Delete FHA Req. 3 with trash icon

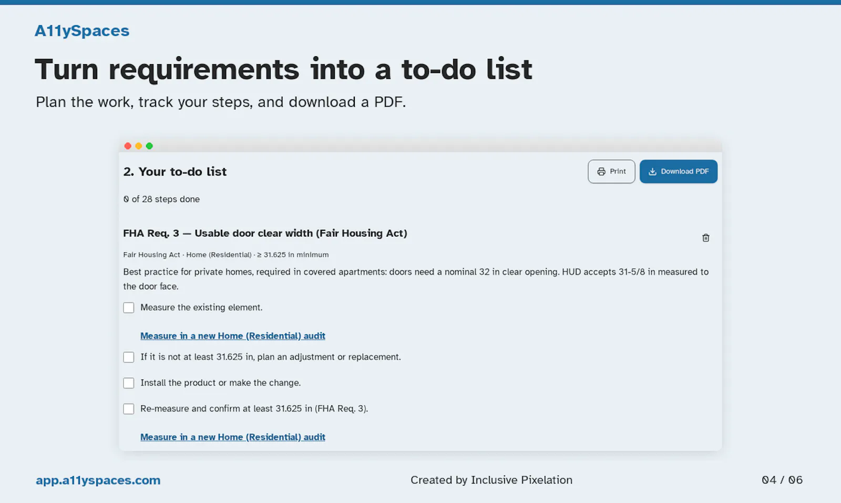[705, 238]
